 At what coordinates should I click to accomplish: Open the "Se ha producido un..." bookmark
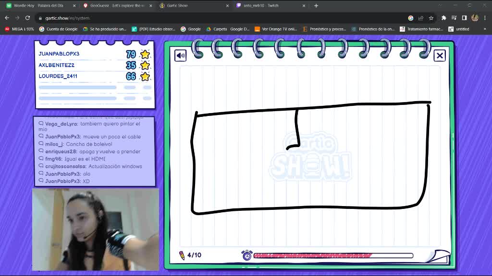pos(104,29)
